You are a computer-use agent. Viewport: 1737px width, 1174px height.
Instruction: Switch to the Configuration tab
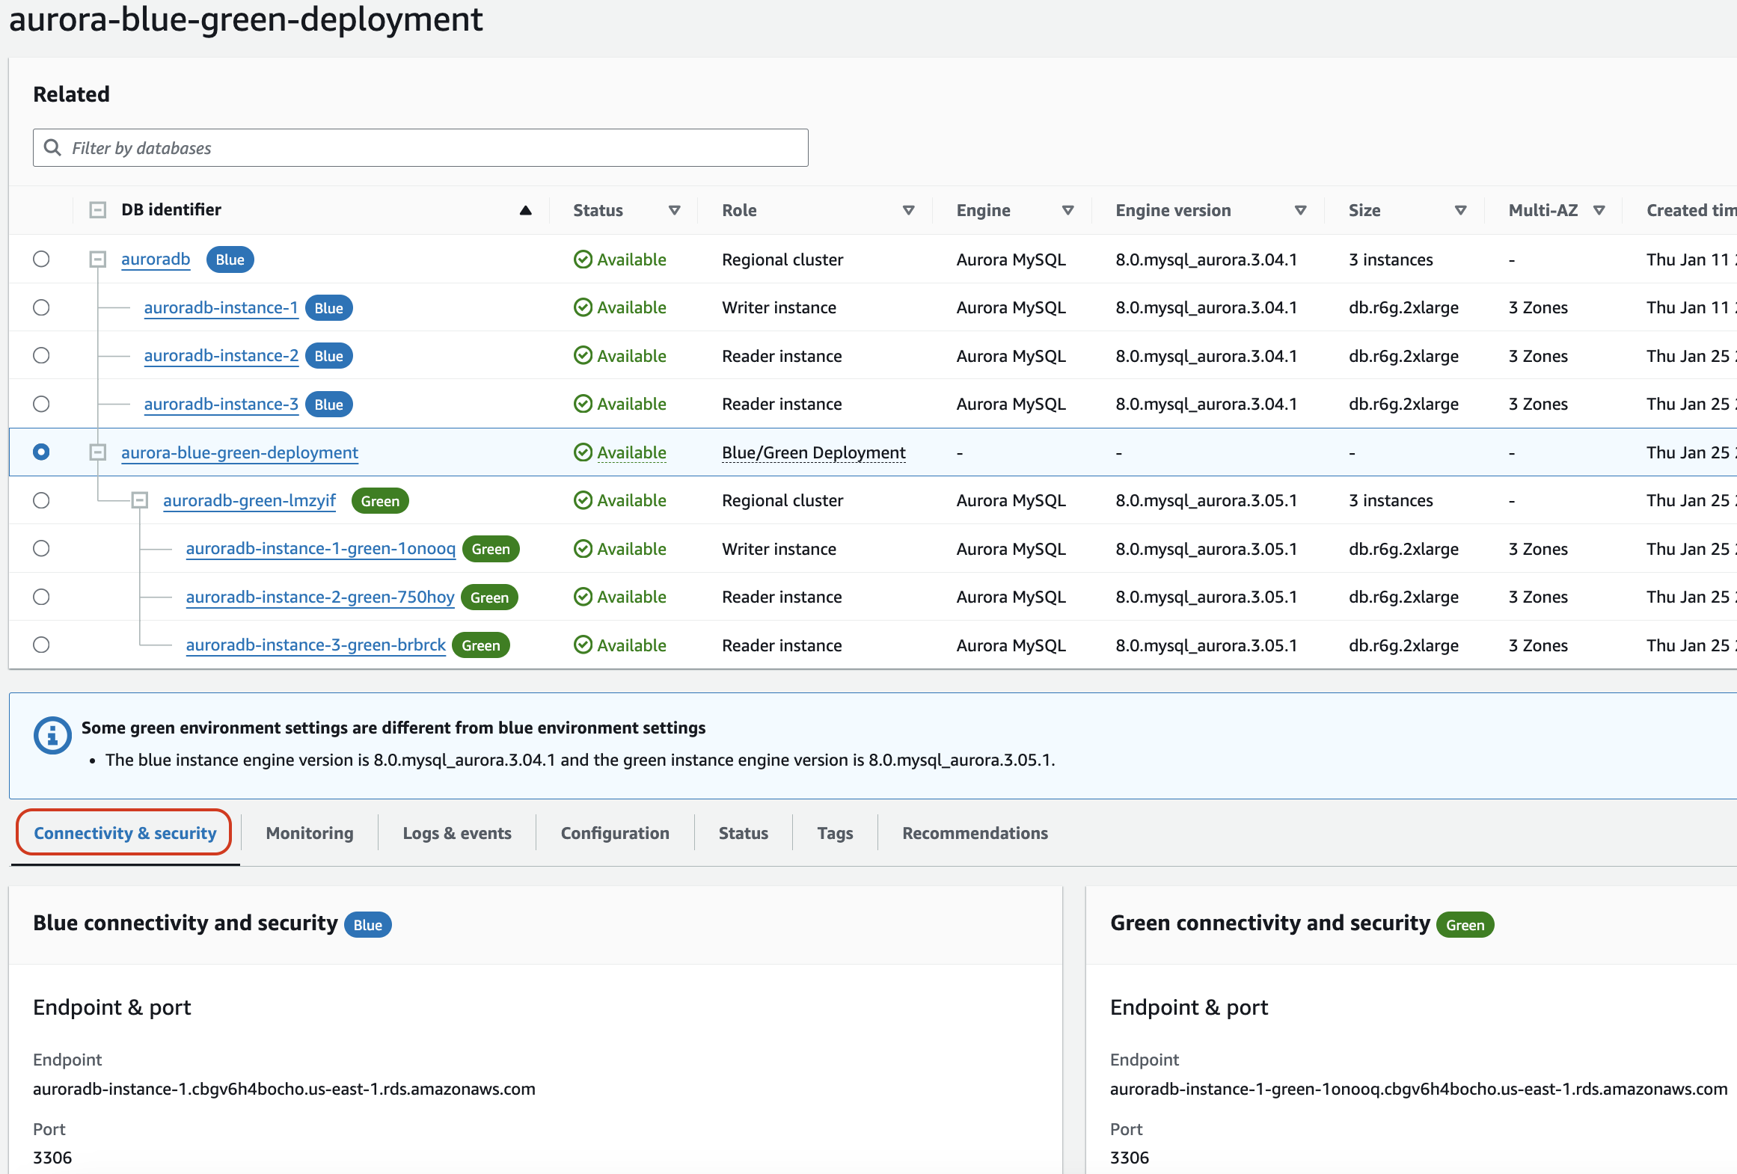(x=615, y=832)
